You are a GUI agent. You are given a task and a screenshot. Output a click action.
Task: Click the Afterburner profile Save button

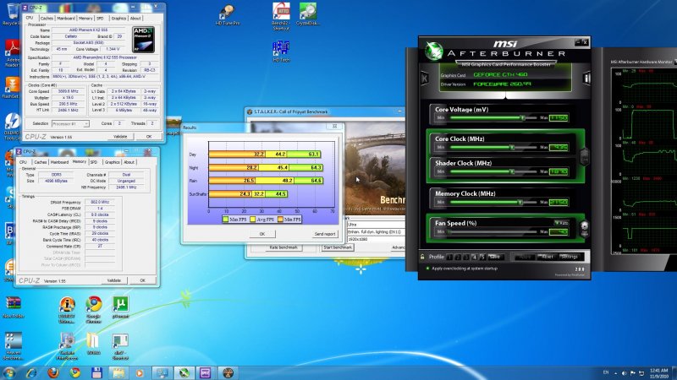(x=495, y=258)
